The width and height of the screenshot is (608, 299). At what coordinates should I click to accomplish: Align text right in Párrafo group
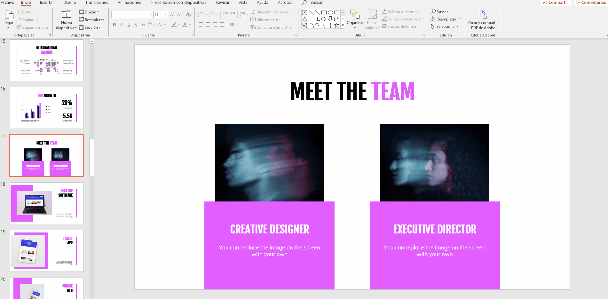pyautogui.click(x=215, y=25)
